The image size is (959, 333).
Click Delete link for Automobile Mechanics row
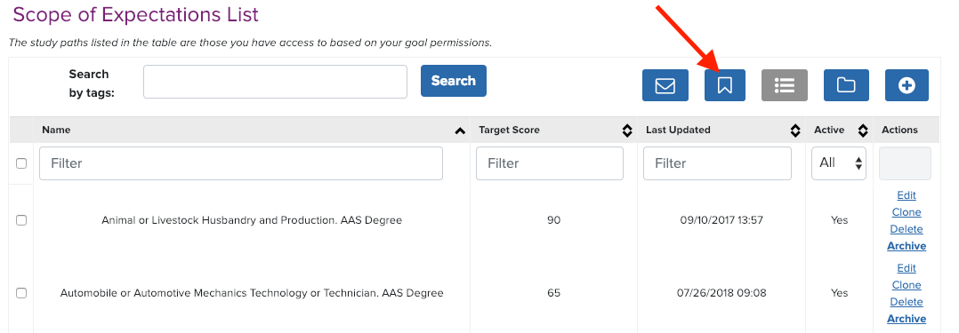click(x=907, y=302)
